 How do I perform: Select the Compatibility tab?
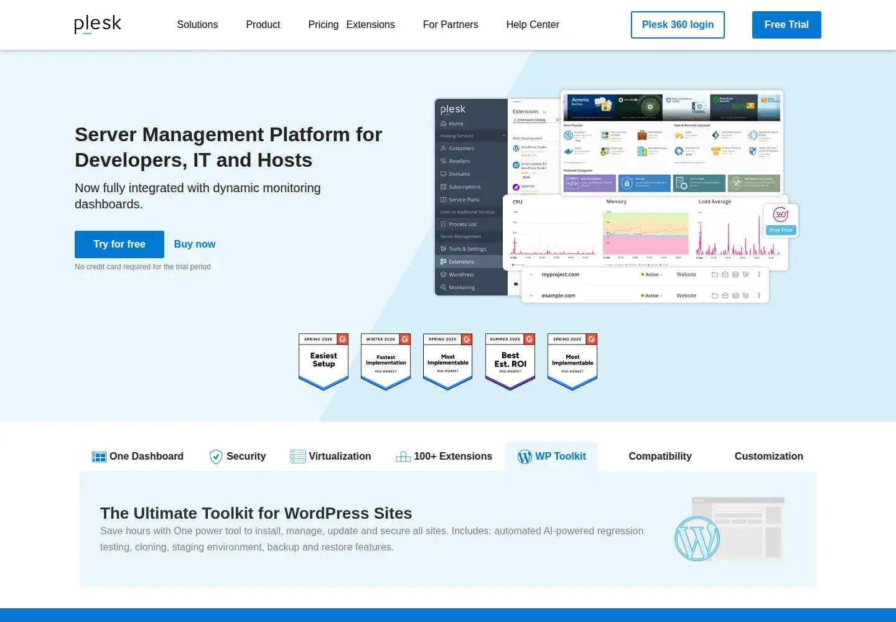[x=660, y=457]
